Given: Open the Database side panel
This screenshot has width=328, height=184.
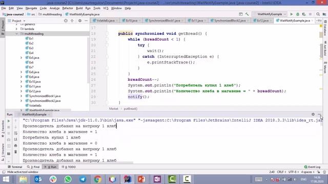Looking at the screenshot, I should click(x=325, y=28).
